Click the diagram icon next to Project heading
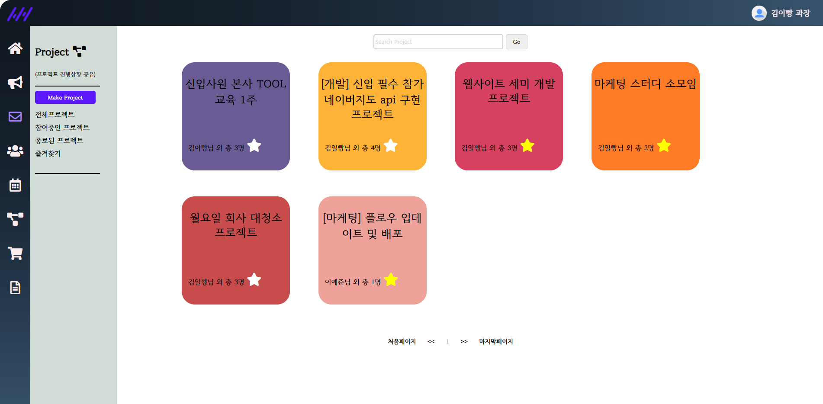The image size is (823, 404). coord(79,51)
